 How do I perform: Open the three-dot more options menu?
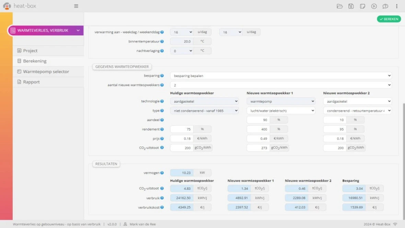click(397, 6)
